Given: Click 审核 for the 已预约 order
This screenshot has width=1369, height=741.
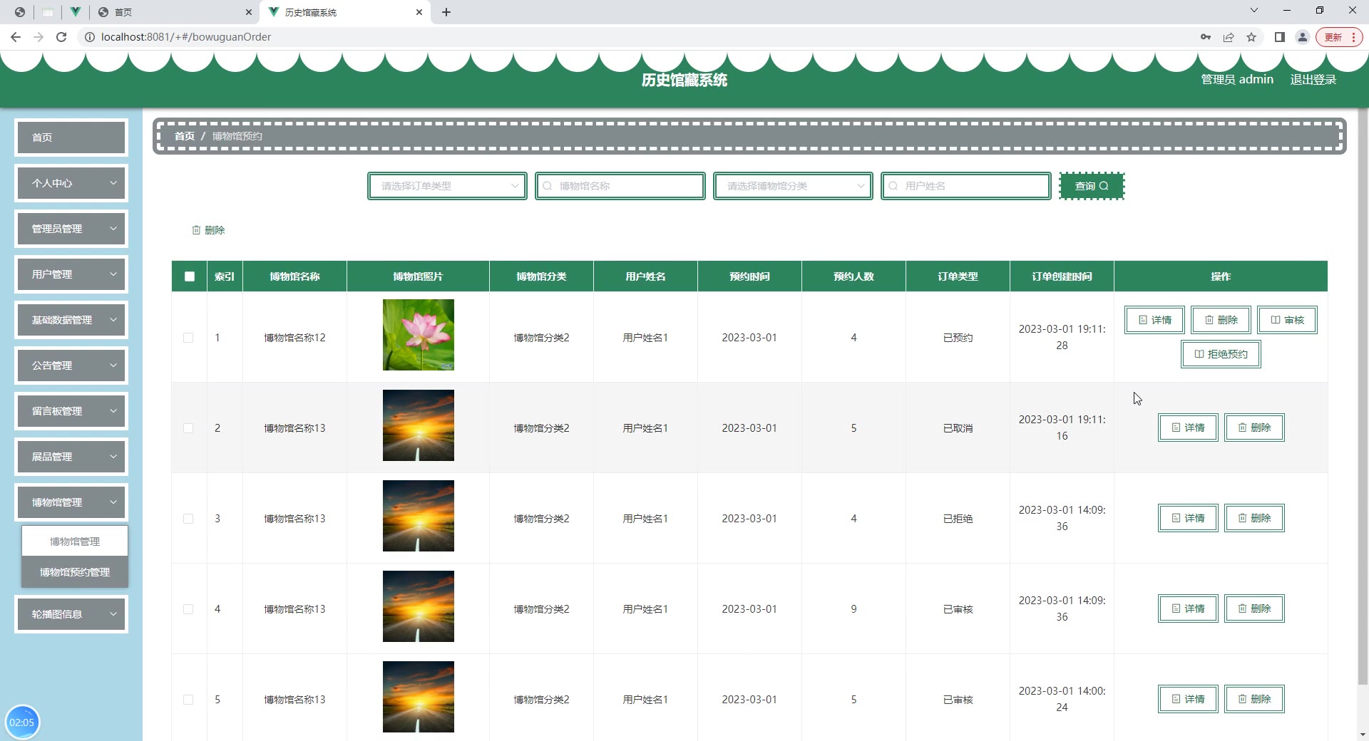Looking at the screenshot, I should pos(1287,320).
